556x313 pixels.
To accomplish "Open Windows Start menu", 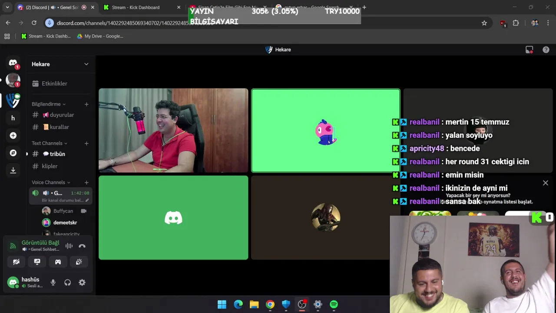I will 222,304.
